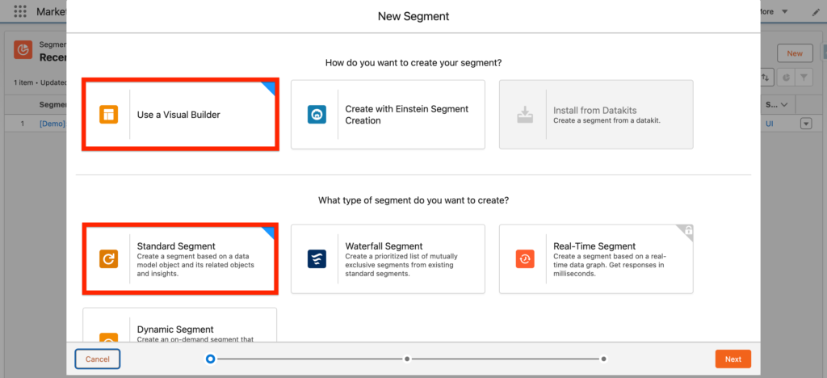Screen dimensions: 827x378
Task: Click the pencil edit icon
Action: coord(815,13)
